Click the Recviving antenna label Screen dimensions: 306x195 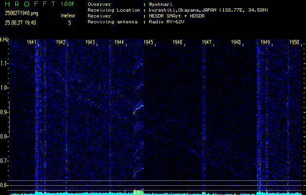click(x=112, y=22)
